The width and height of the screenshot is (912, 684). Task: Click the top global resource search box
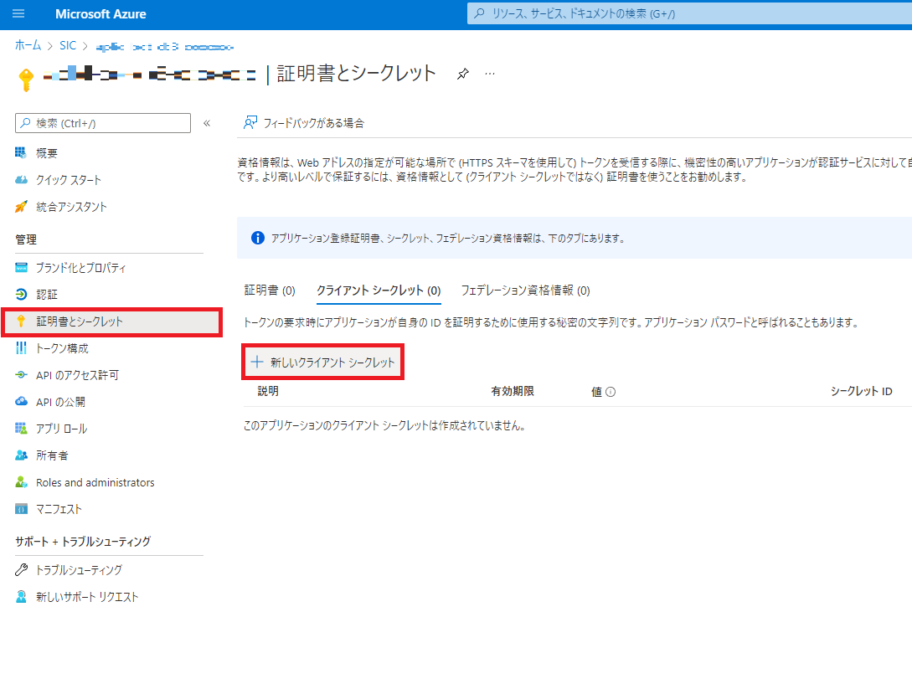tap(687, 14)
